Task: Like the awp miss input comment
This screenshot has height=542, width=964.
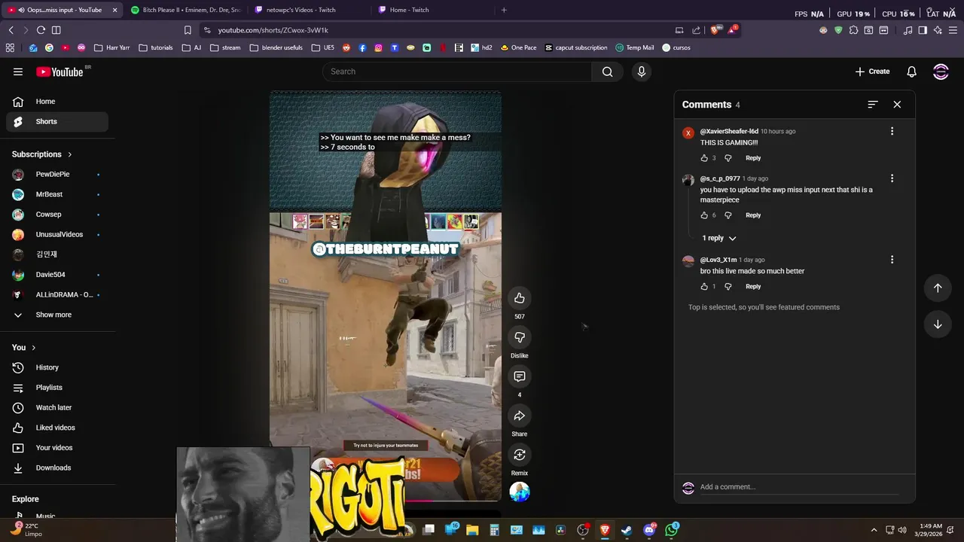Action: point(704,215)
